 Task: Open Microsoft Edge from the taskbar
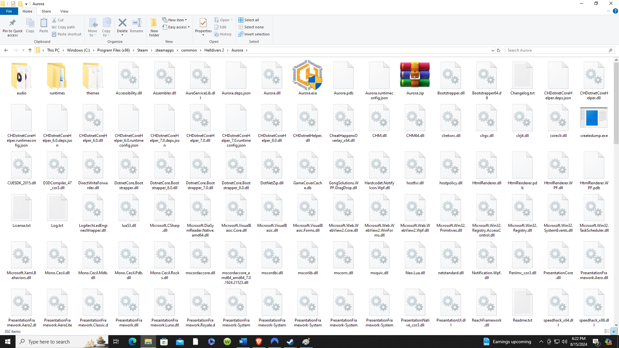click(x=132, y=342)
